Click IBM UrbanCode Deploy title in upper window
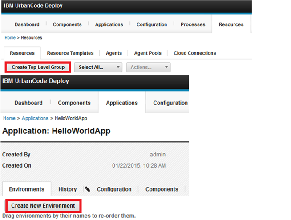 33,6
